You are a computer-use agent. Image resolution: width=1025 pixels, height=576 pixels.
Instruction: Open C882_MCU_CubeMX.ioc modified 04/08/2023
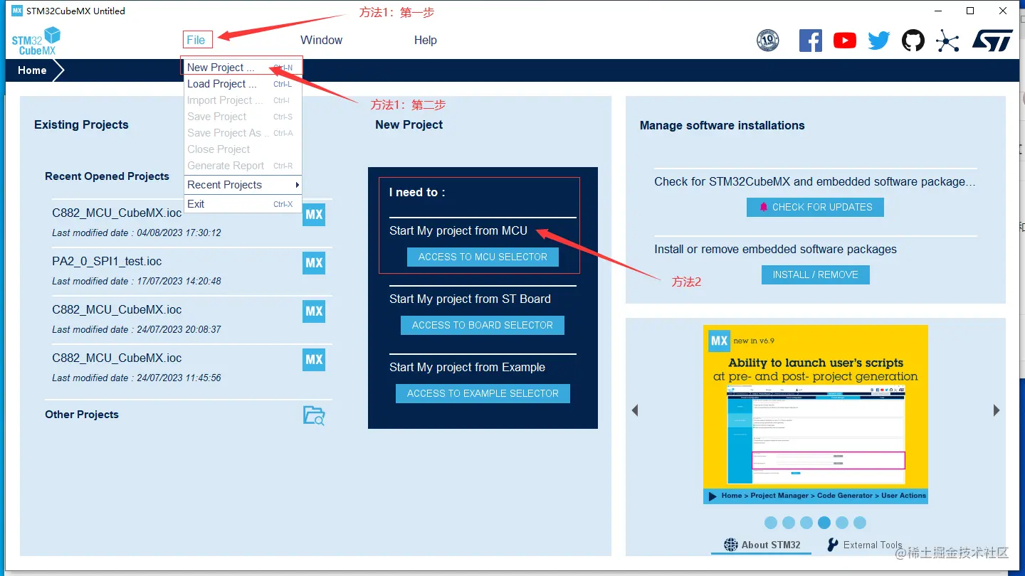coord(117,213)
